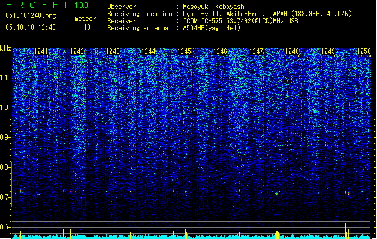Click the 1.1 kHz axis tick label
Viewport: 377px width, 239px height.
(x=5, y=78)
